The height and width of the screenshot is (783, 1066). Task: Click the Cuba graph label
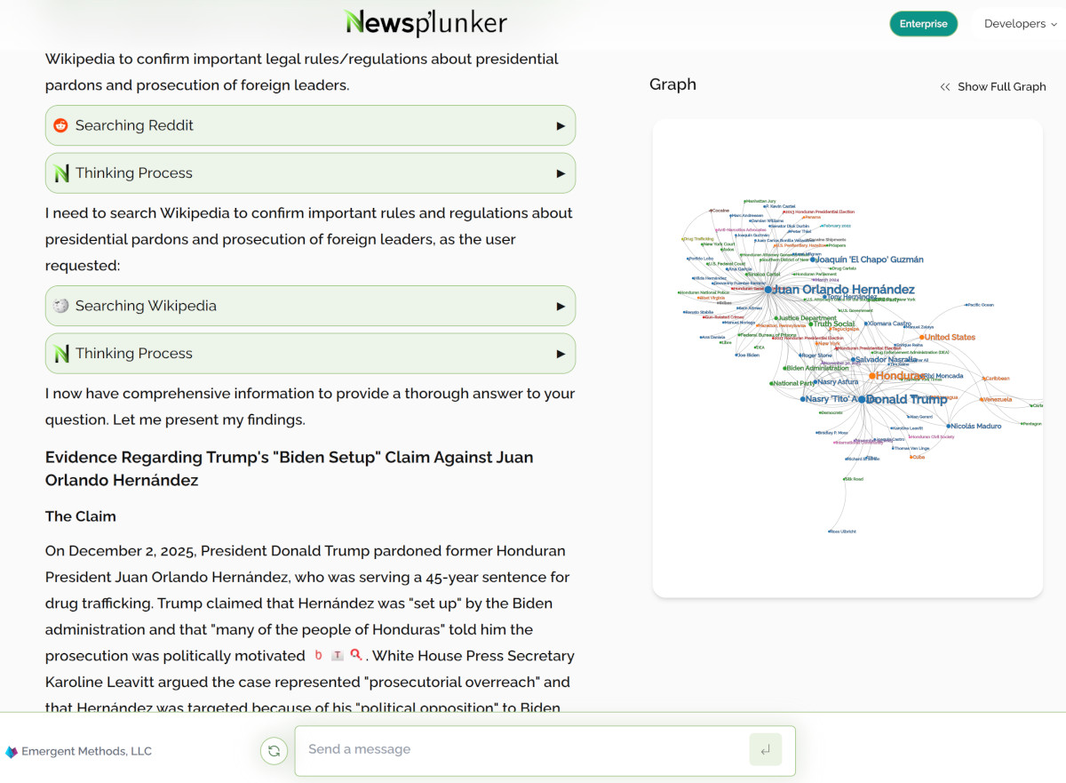[x=918, y=457]
